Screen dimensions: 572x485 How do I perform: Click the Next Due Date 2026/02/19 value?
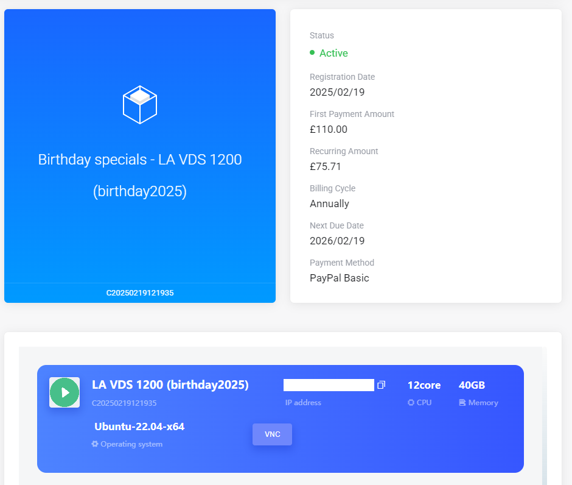337,241
